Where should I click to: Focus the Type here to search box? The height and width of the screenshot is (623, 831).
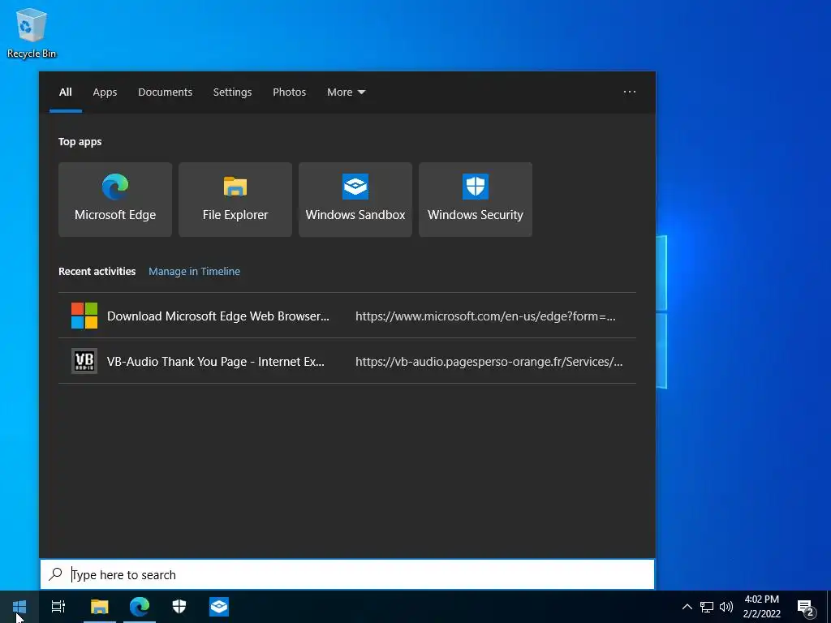point(347,574)
